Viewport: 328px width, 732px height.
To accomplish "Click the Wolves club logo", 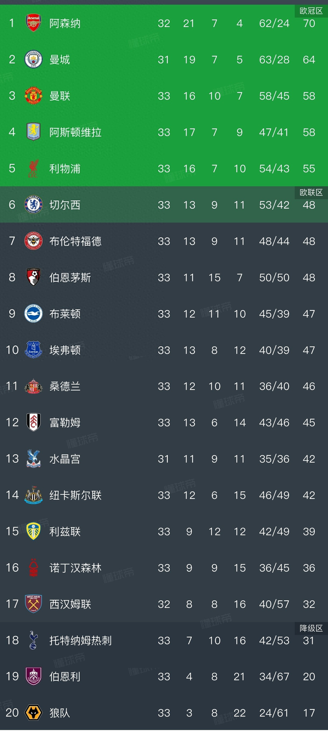I will 33,713.
